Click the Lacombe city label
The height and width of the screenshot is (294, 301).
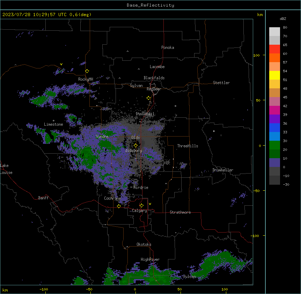click(x=157, y=67)
